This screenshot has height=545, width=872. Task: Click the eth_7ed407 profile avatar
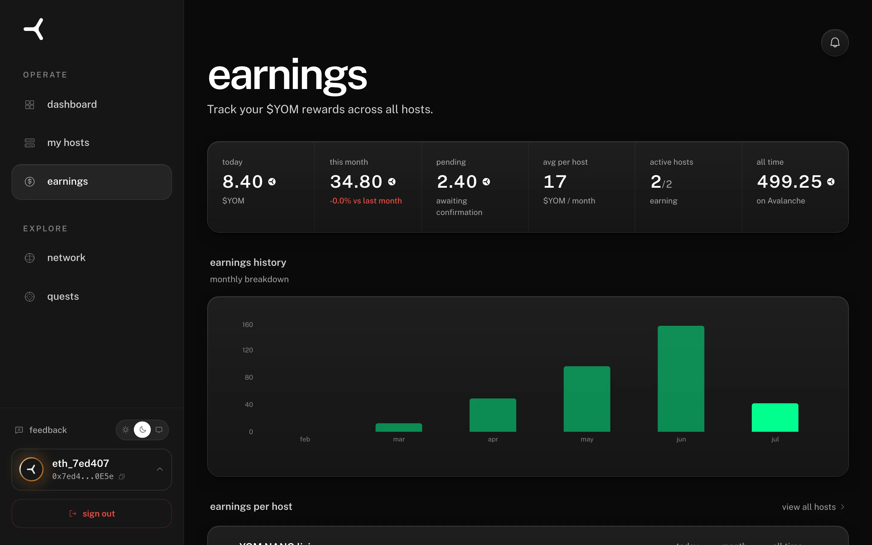(31, 469)
